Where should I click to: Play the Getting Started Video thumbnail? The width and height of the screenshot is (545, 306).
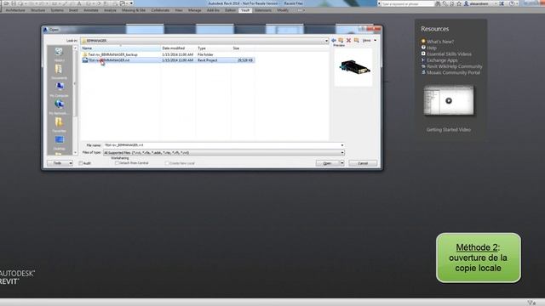point(449,100)
